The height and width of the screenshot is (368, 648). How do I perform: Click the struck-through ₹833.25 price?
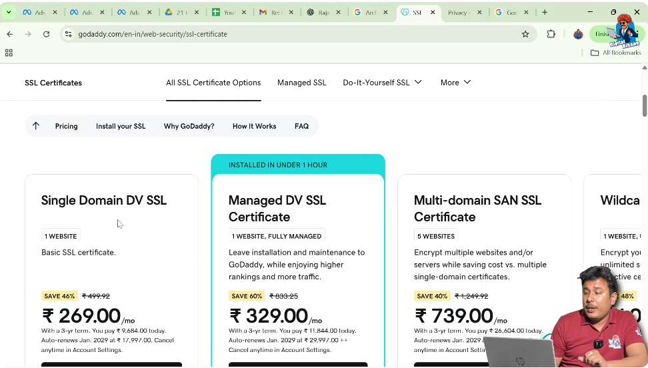283,296
